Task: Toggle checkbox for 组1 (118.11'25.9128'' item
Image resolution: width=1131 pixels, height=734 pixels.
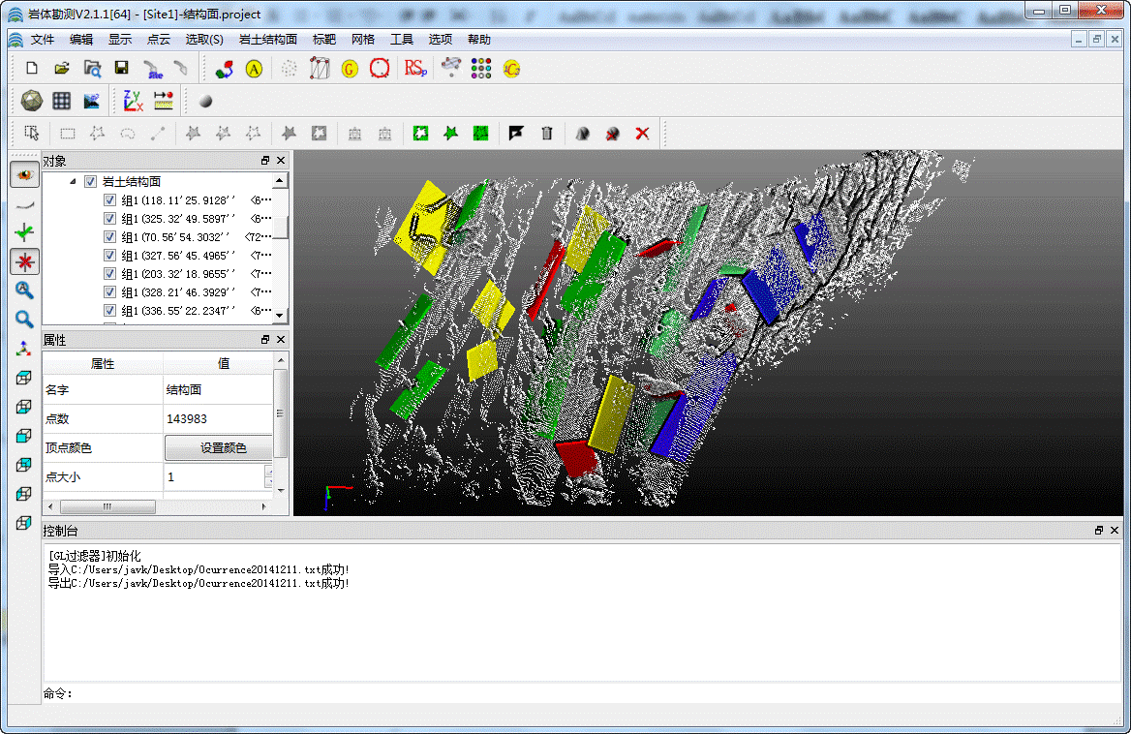Action: 109,200
